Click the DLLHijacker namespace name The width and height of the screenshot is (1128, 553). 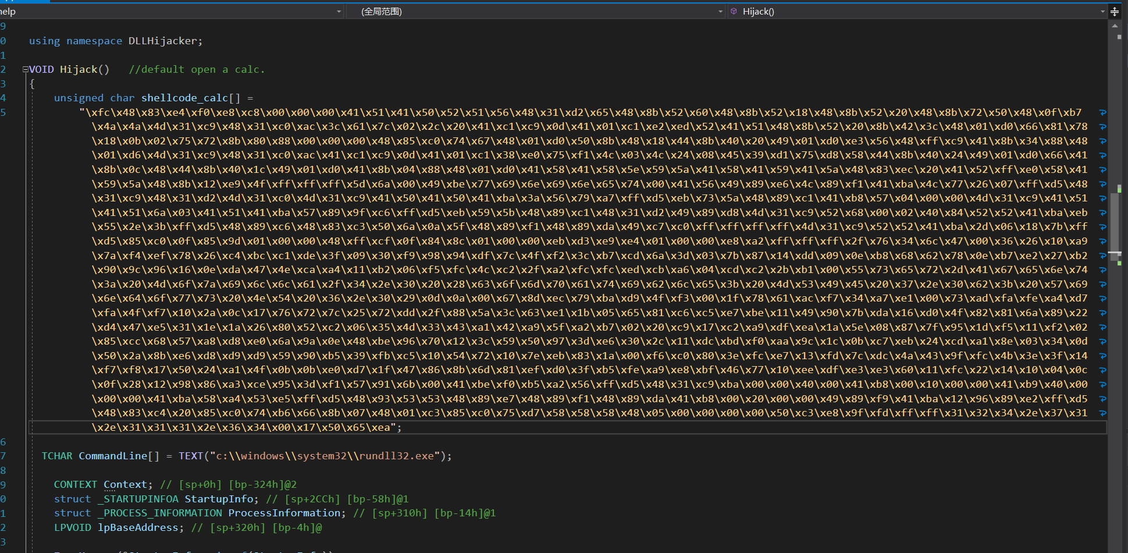pos(163,41)
